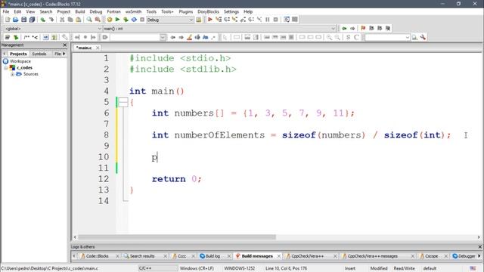Select the CppCheck/Vera++ messages tab
This screenshot has height=272, width=484.
[x=373, y=256]
